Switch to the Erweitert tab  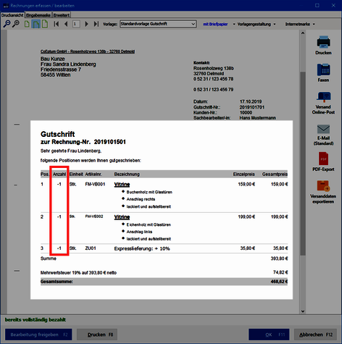coord(62,15)
